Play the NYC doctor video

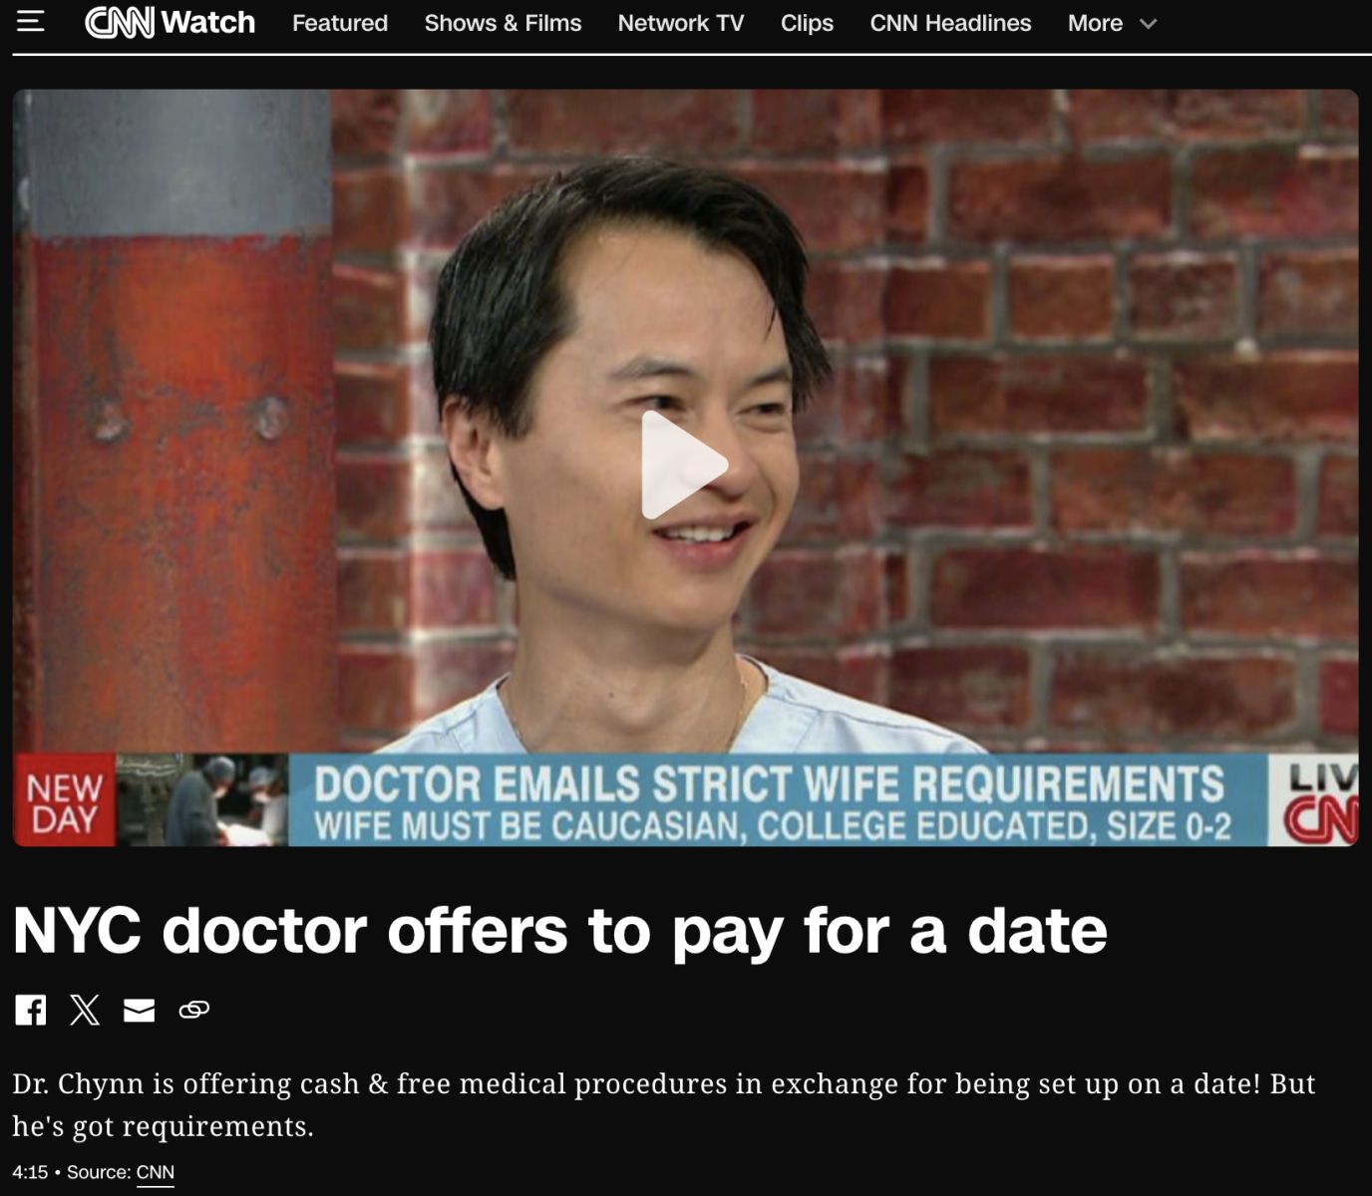[684, 465]
